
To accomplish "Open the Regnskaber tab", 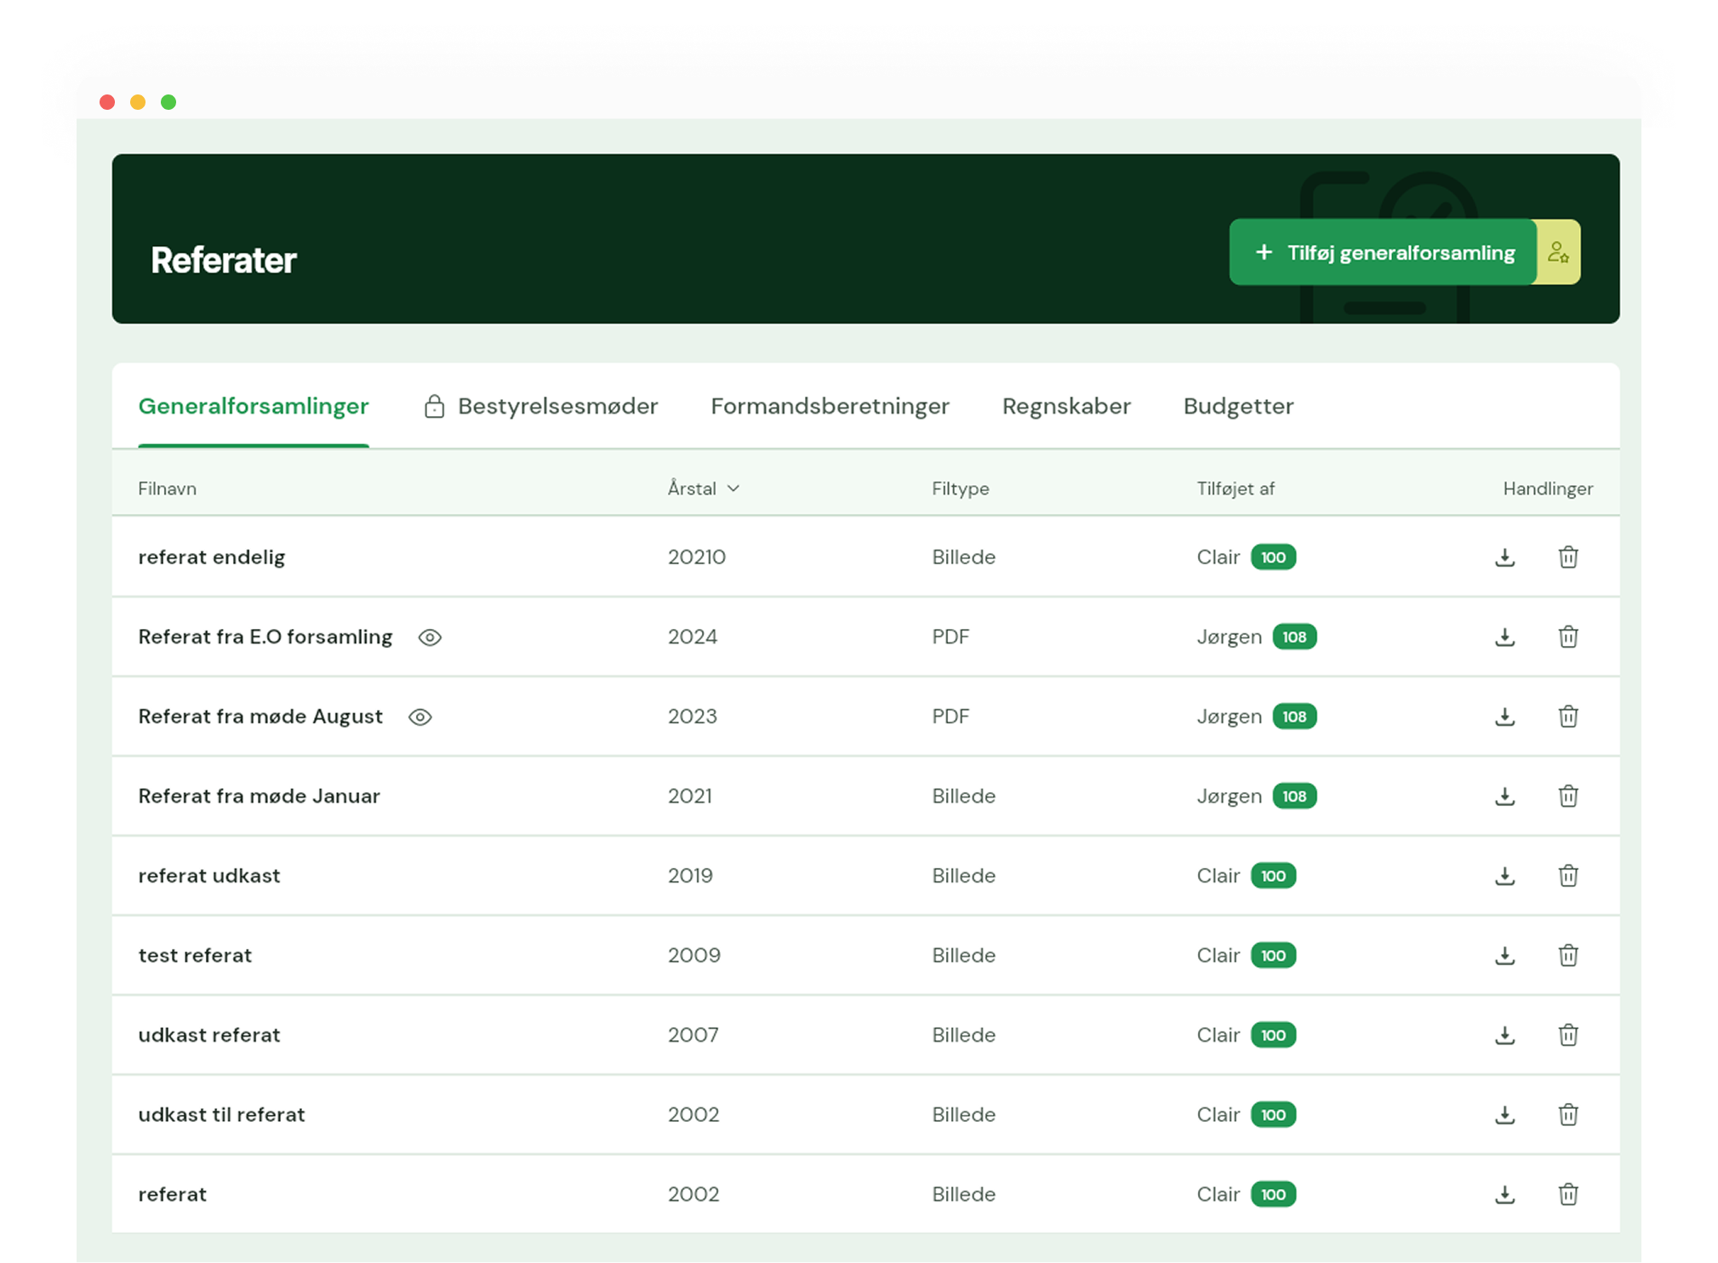I will coord(1066,406).
